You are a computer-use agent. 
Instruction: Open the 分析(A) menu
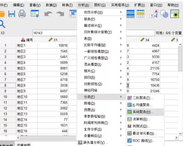click(84, 5)
